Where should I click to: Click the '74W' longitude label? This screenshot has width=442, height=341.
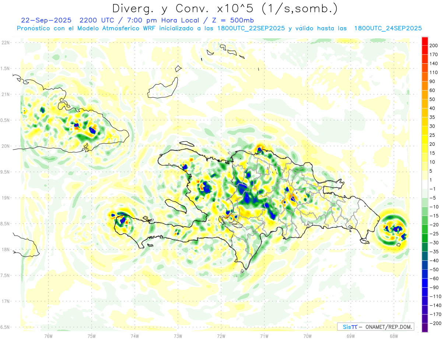135,336
